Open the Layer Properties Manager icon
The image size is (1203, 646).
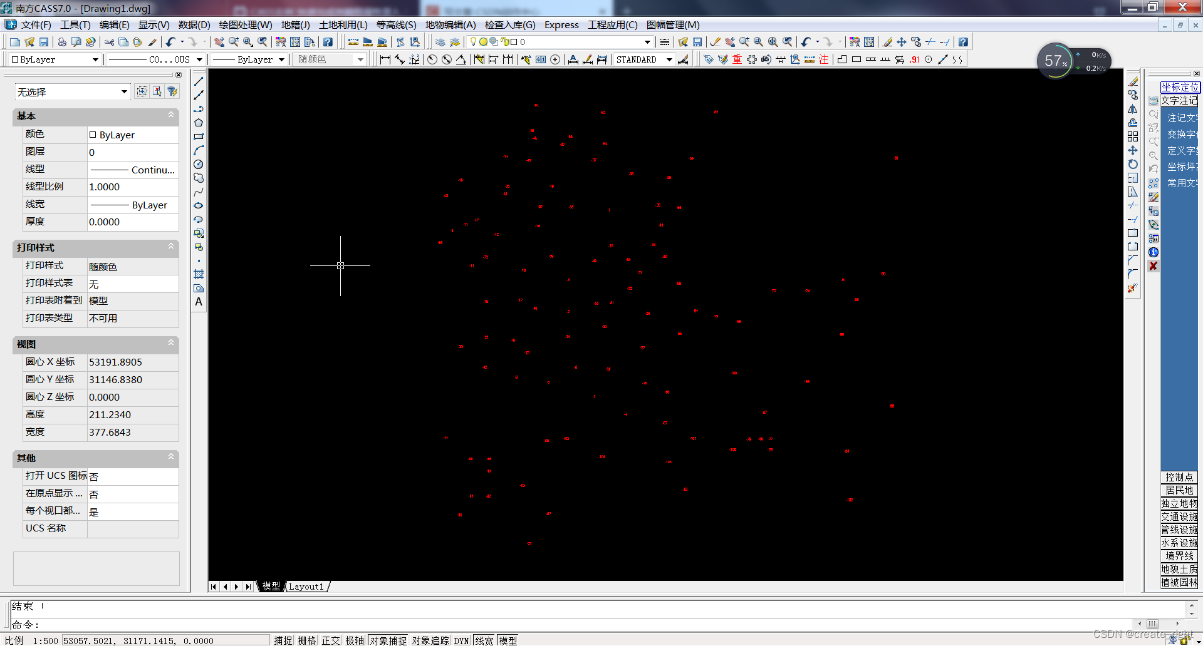coord(440,42)
